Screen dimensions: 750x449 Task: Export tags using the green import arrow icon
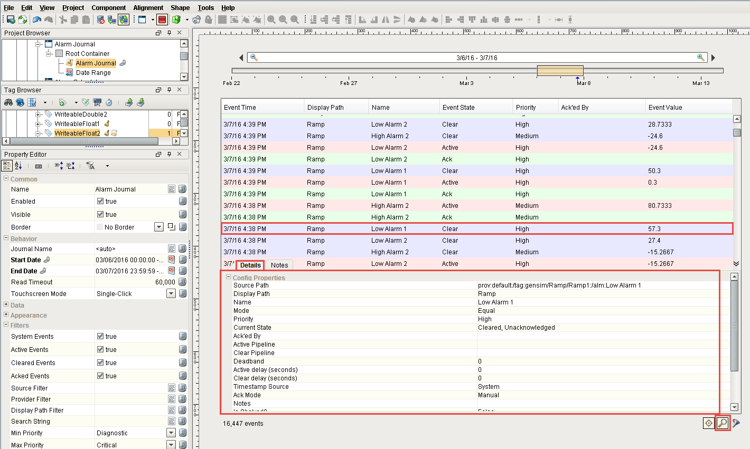130,102
